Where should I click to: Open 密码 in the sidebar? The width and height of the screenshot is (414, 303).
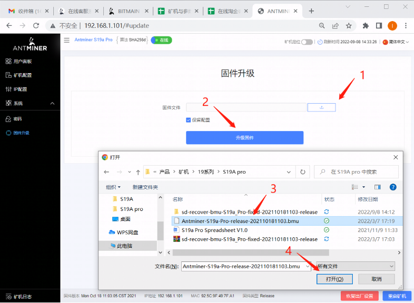click(14, 119)
